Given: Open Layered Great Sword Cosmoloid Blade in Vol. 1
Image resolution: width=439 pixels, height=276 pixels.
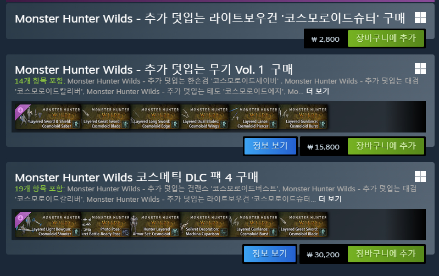Looking at the screenshot, I should pyautogui.click(x=106, y=117).
